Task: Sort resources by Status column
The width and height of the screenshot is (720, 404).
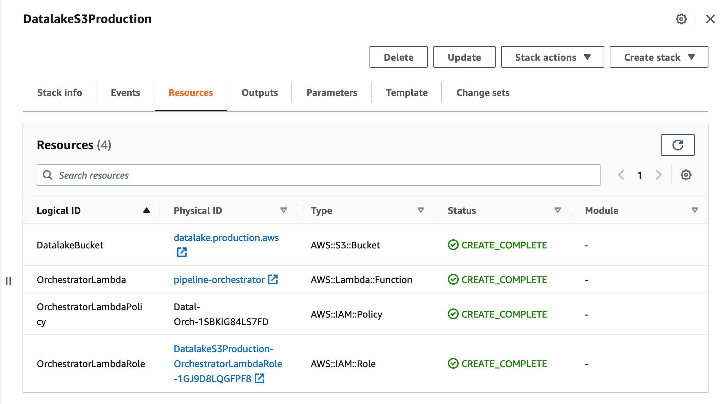Action: (x=557, y=210)
